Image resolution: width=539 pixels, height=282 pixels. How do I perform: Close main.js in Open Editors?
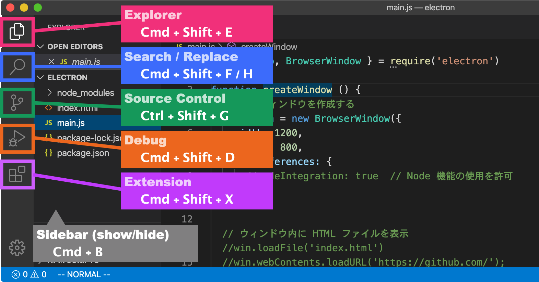point(51,62)
